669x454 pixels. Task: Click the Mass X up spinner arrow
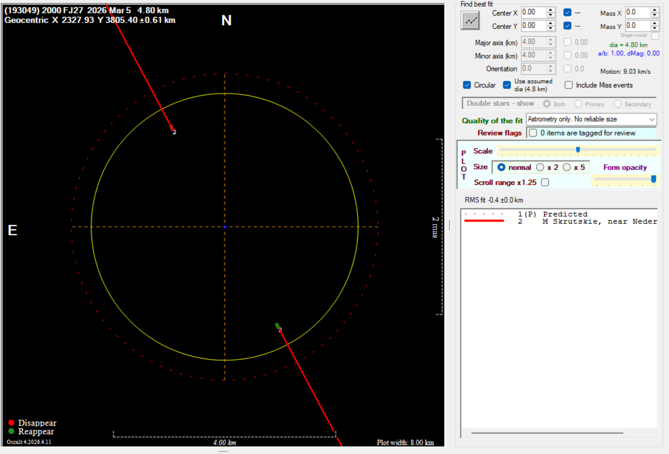click(x=654, y=10)
